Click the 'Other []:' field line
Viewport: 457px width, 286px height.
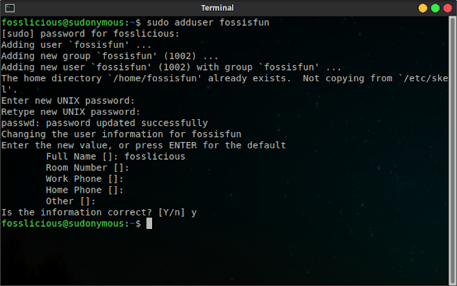pyautogui.click(x=71, y=201)
